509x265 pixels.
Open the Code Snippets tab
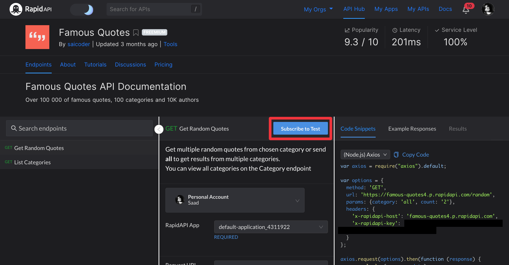pos(358,129)
